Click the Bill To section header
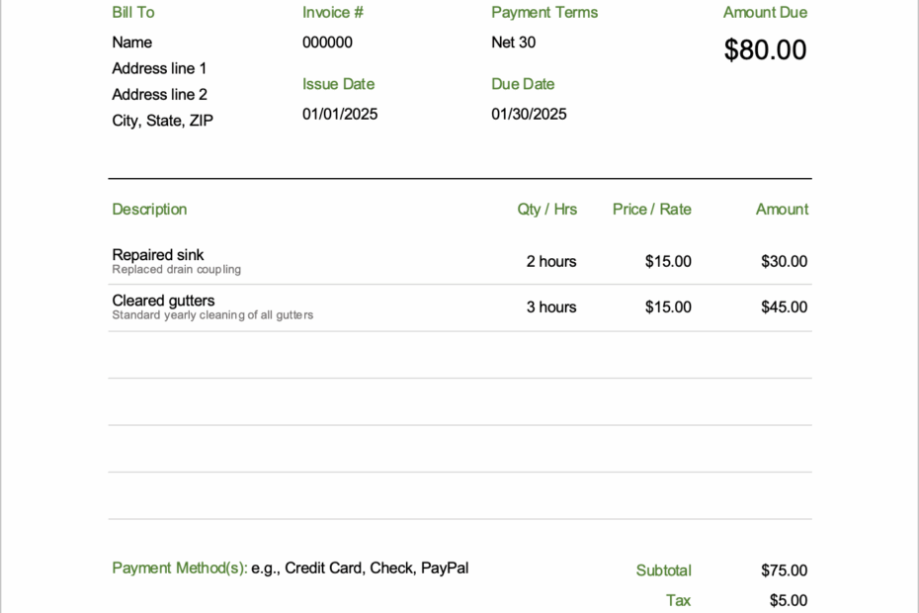This screenshot has width=919, height=613. tap(132, 12)
